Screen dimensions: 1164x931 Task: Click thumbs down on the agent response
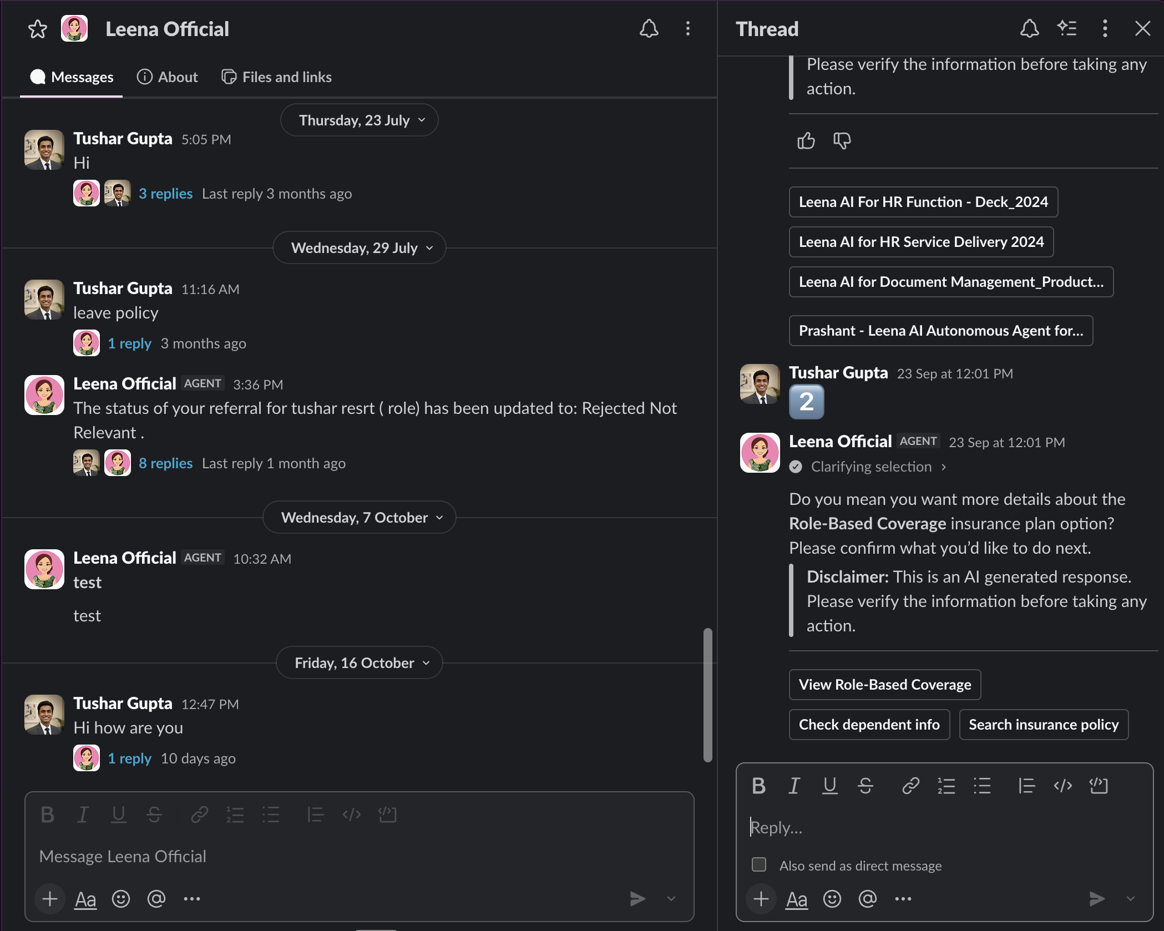[x=842, y=141]
